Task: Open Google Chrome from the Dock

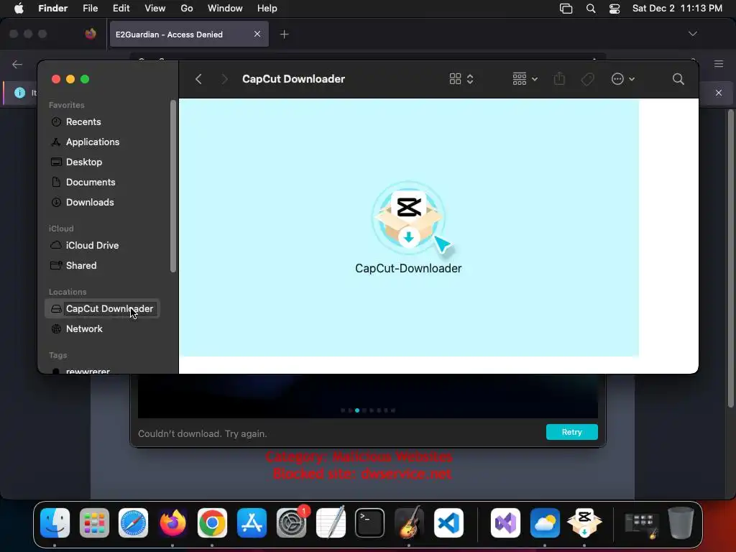Action: tap(212, 523)
